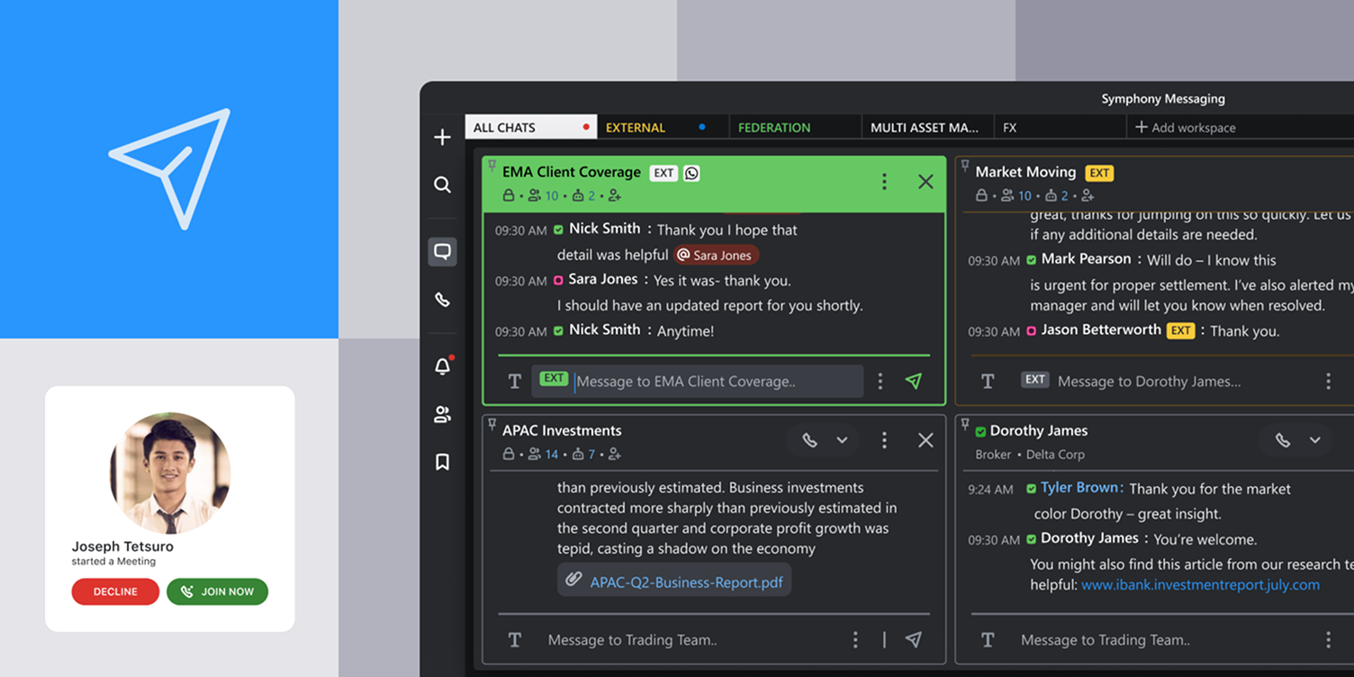The width and height of the screenshot is (1354, 677).
Task: Click the WhatsApp icon in EMA Client Coverage header
Action: tap(690, 172)
